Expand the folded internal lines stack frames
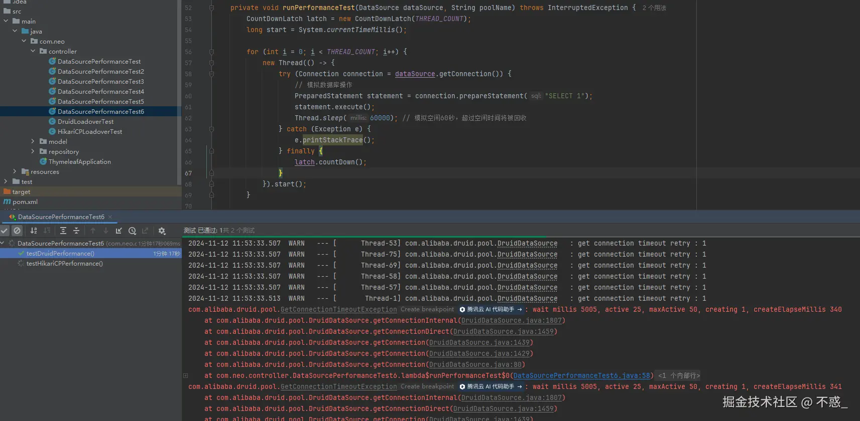The image size is (860, 421). pos(678,376)
